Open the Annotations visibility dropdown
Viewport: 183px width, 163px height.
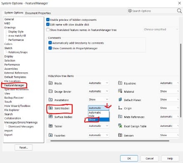tap(98, 99)
